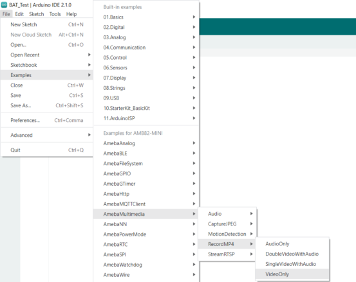Expand AmebaBLE examples
Image resolution: width=356 pixels, height=282 pixels.
click(x=146, y=154)
